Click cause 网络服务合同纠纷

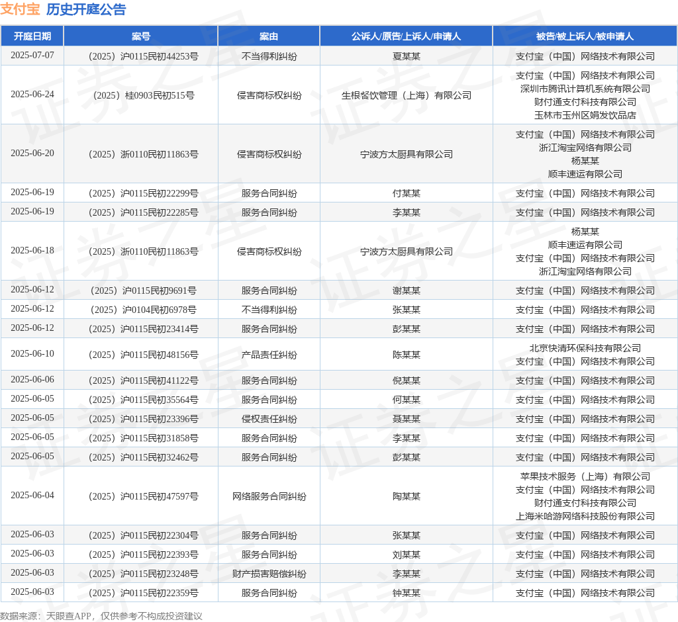pyautogui.click(x=269, y=496)
